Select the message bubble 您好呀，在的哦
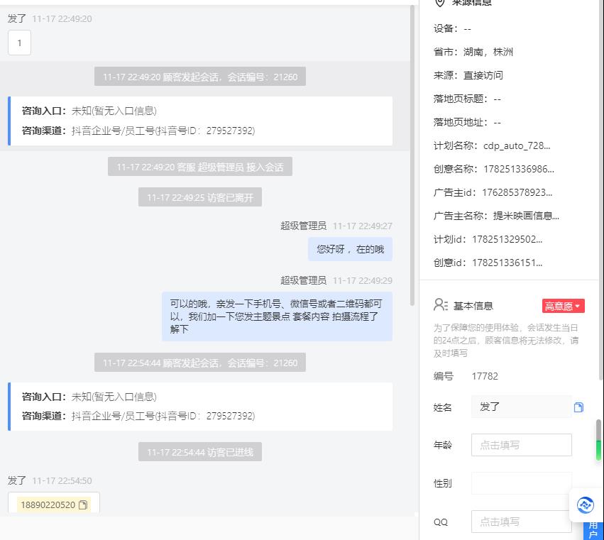Viewport: 604px width, 540px height. click(x=350, y=249)
